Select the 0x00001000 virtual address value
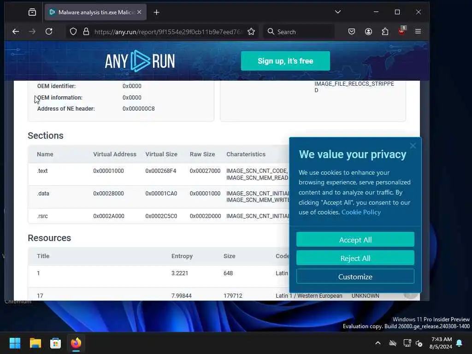The height and width of the screenshot is (354, 472). 108,171
